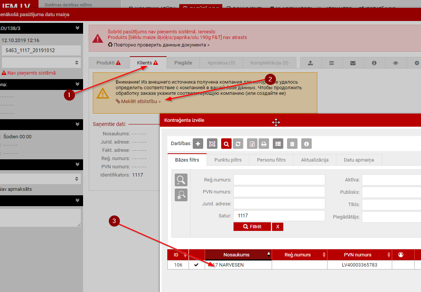Click the envelope mail icon in order toolbar
The width and height of the screenshot is (421, 292).
coord(353,63)
